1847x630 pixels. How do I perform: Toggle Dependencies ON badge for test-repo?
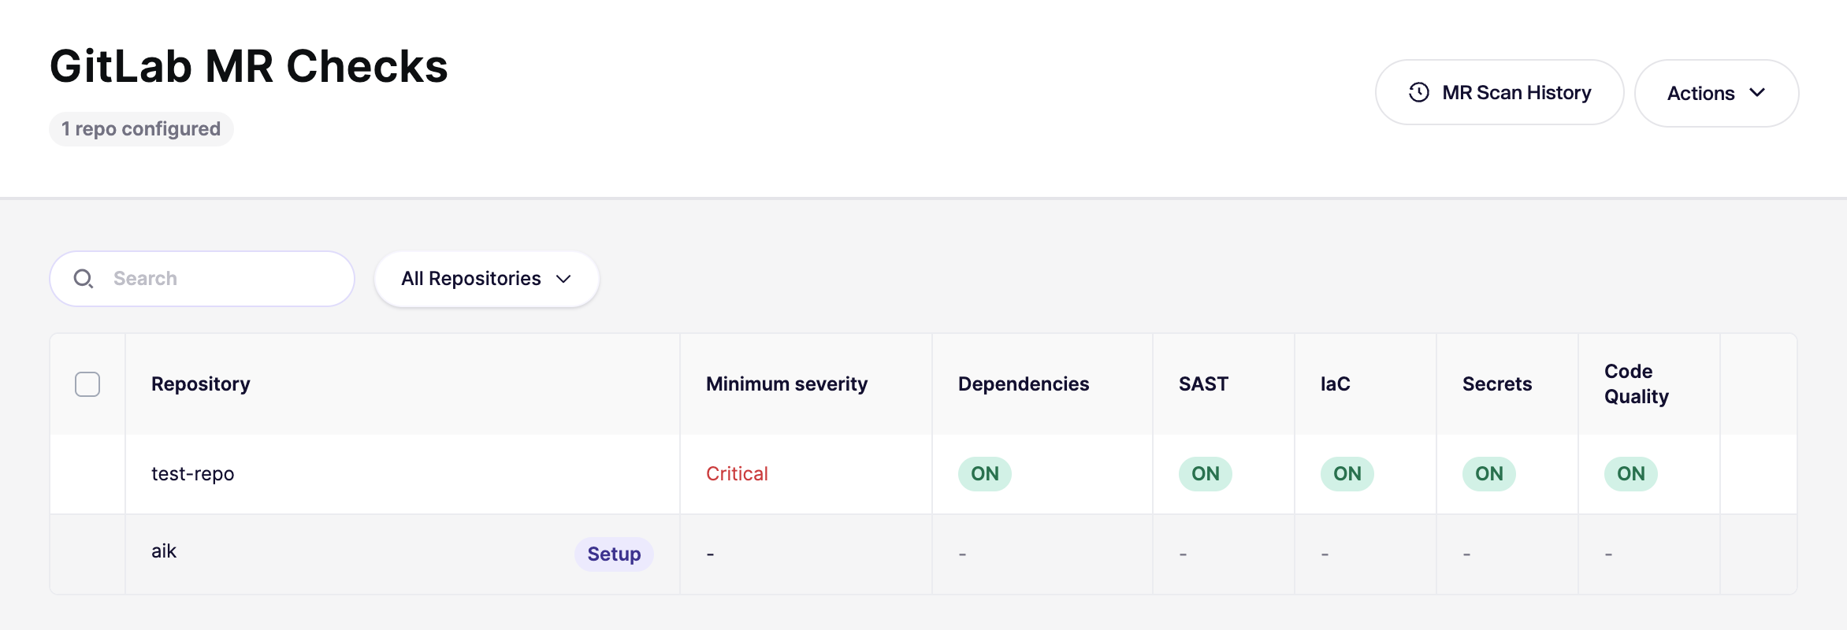[x=984, y=474]
